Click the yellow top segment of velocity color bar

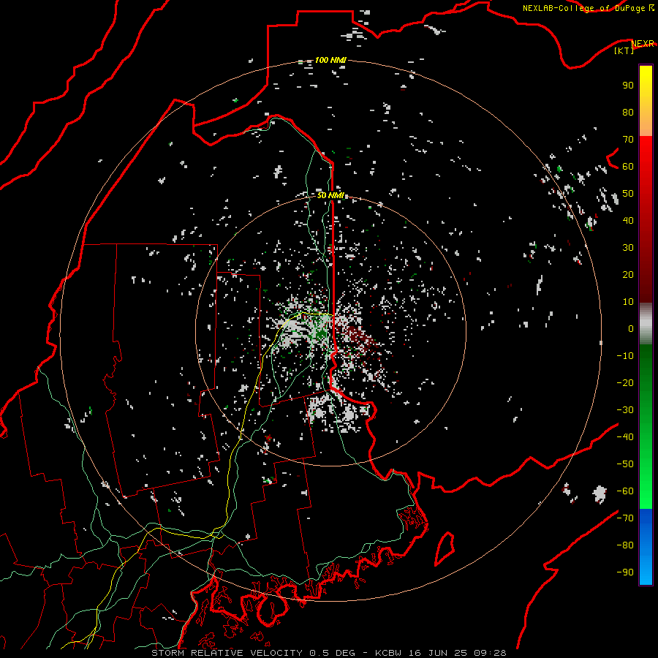[x=646, y=101]
